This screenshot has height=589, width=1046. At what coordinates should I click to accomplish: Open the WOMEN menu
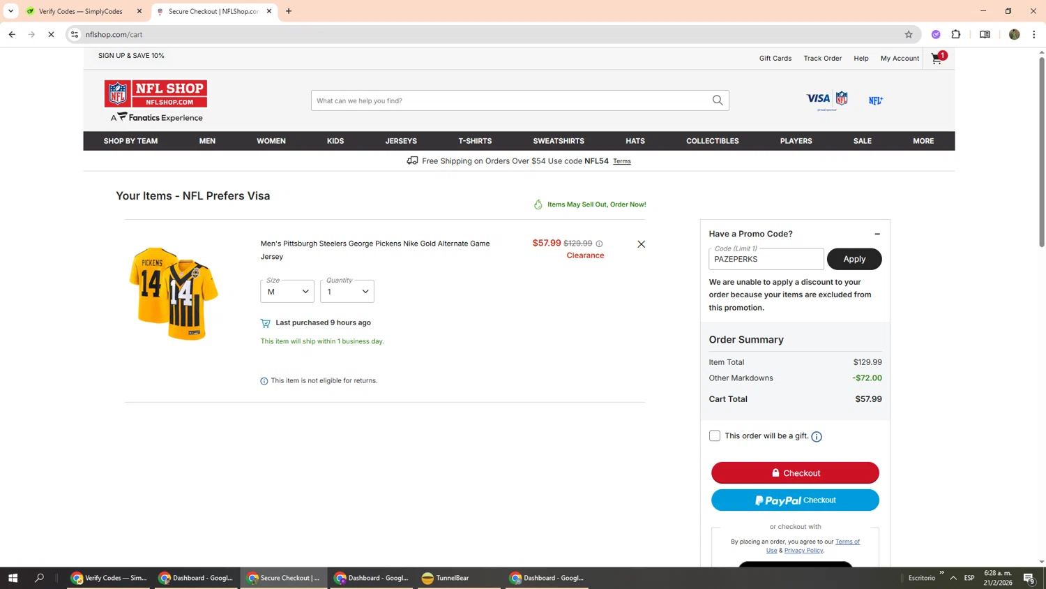pos(271,141)
